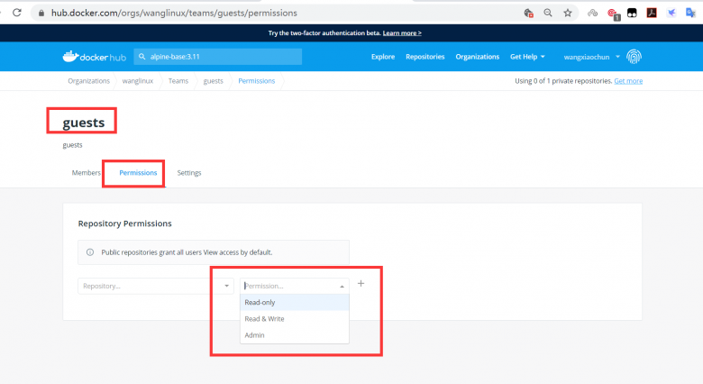
Task: Go to the Organizations breadcrumb
Action: (x=88, y=81)
